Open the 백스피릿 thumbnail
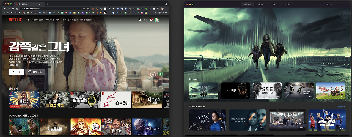This screenshot has width=352, height=137. pyautogui.click(x=116, y=127)
